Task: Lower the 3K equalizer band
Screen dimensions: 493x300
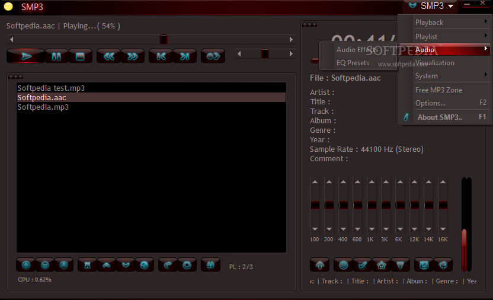Action: pos(386,229)
